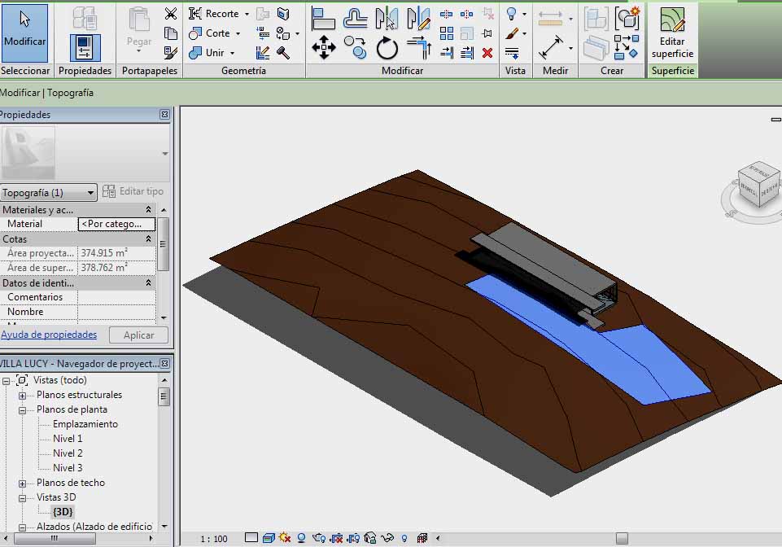
Task: Select the Copy tool in Modificar panel
Action: pos(356,47)
